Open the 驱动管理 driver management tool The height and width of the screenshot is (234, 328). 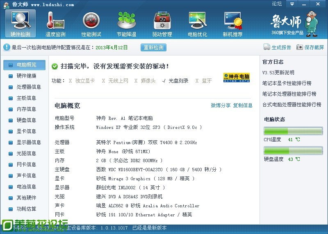click(162, 24)
